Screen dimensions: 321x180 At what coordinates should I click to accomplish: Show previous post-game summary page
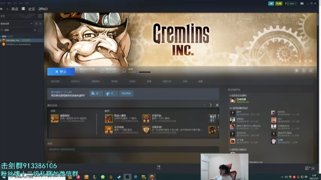205,105
